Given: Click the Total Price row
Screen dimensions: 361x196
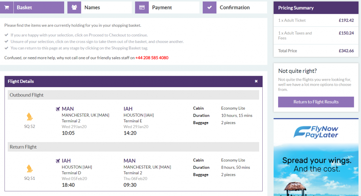Looking at the screenshot, I should 316,51.
